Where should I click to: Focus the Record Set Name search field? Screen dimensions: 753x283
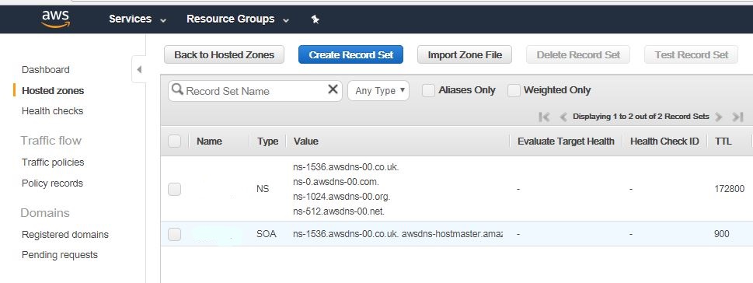coord(255,90)
